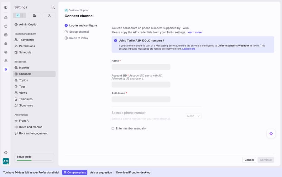Click the AM user avatar
The width and height of the screenshot is (282, 177).
(x=6, y=161)
